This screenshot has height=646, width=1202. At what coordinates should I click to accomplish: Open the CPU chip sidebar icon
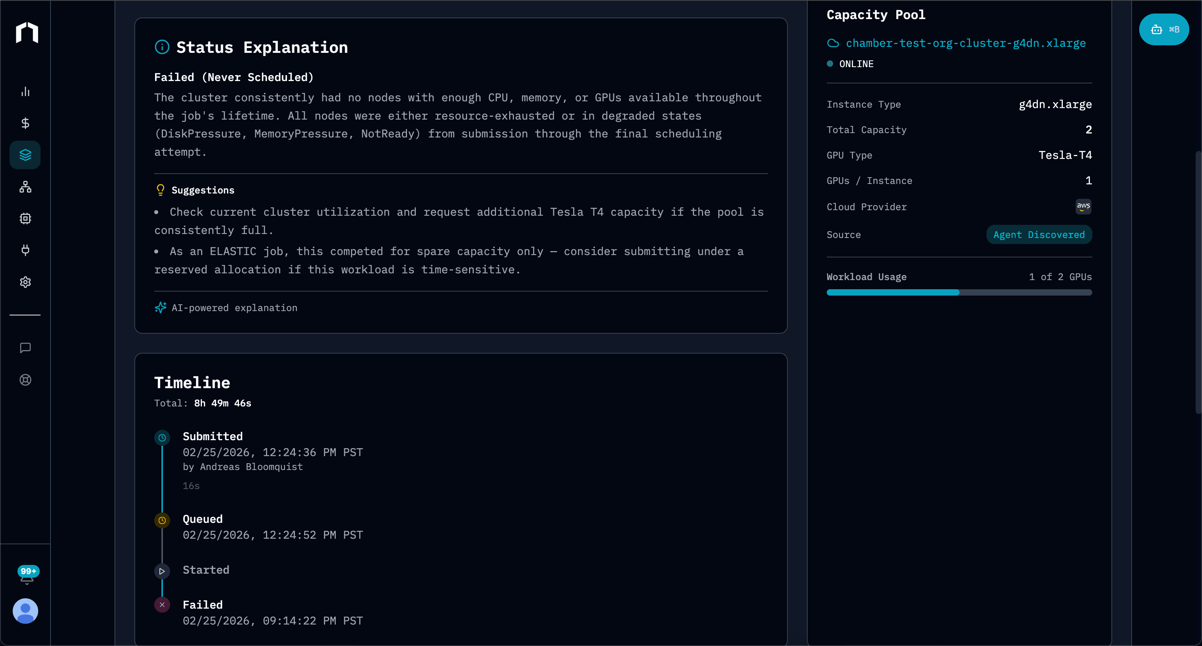25,218
